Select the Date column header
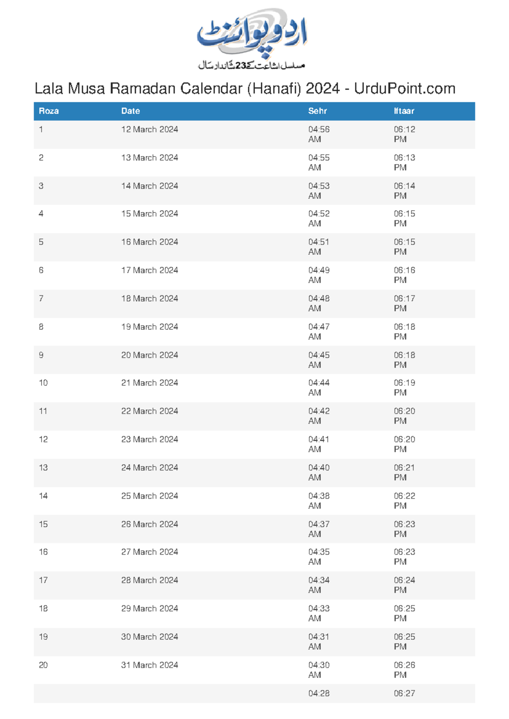This screenshot has width=509, height=719. pos(130,111)
